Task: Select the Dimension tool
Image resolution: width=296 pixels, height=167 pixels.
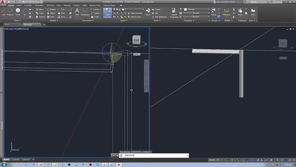Action: [85, 12]
